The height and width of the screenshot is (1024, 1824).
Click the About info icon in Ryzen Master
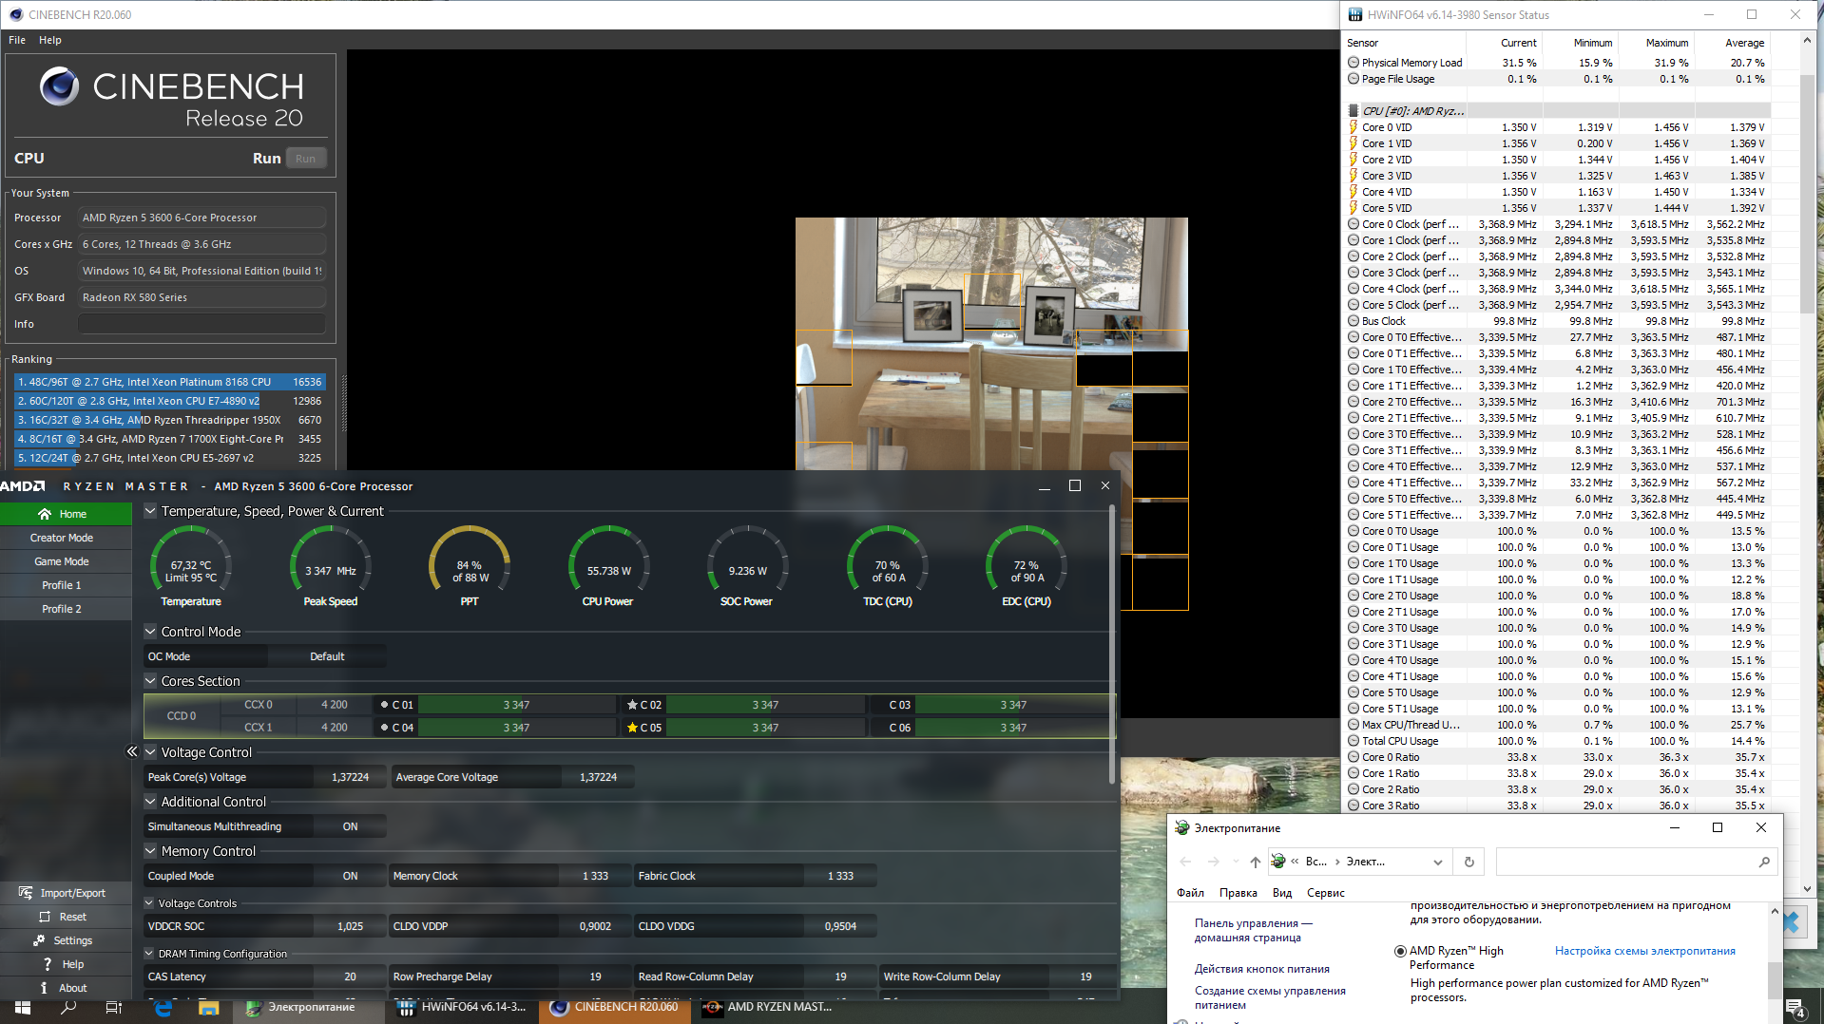click(44, 988)
